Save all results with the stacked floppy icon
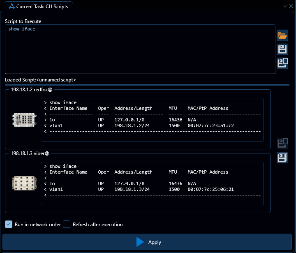This screenshot has width=296, height=253. [282, 157]
